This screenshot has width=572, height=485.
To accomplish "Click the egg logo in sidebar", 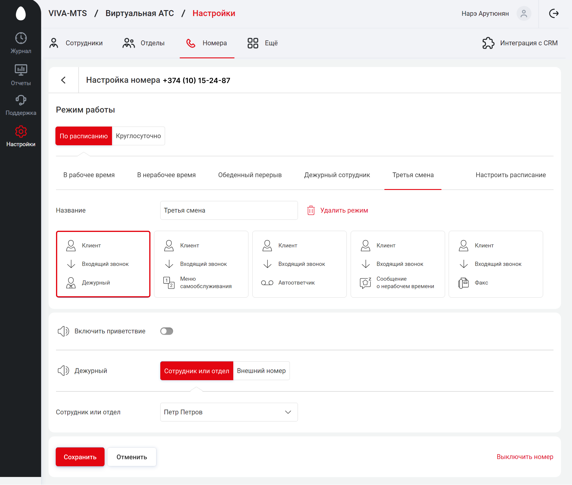I will [x=21, y=13].
